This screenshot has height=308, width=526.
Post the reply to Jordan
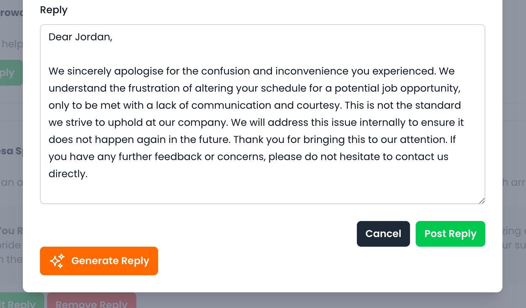(450, 234)
